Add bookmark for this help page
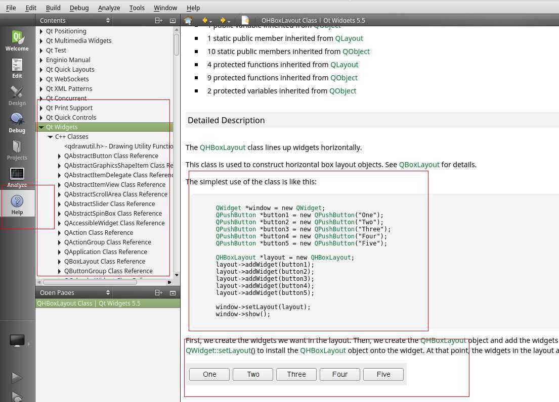 point(245,21)
